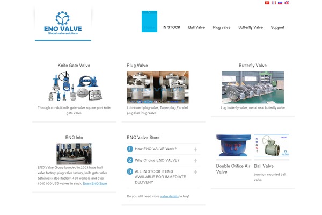The height and width of the screenshot is (215, 322).
Task: Open the knife gate valve product image
Action: (x=74, y=87)
